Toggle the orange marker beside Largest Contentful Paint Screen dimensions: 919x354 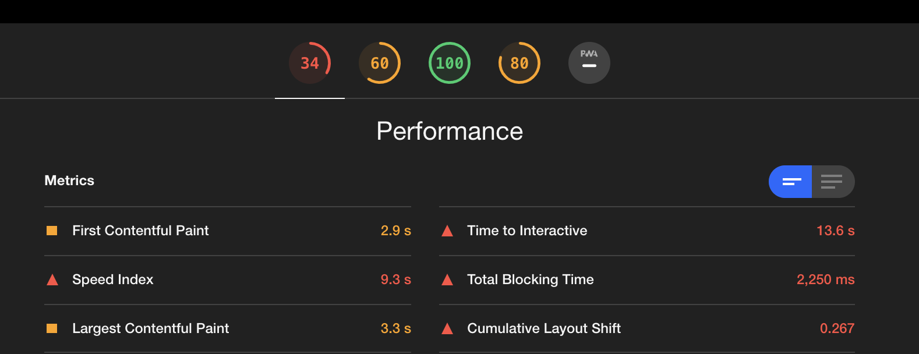52,328
